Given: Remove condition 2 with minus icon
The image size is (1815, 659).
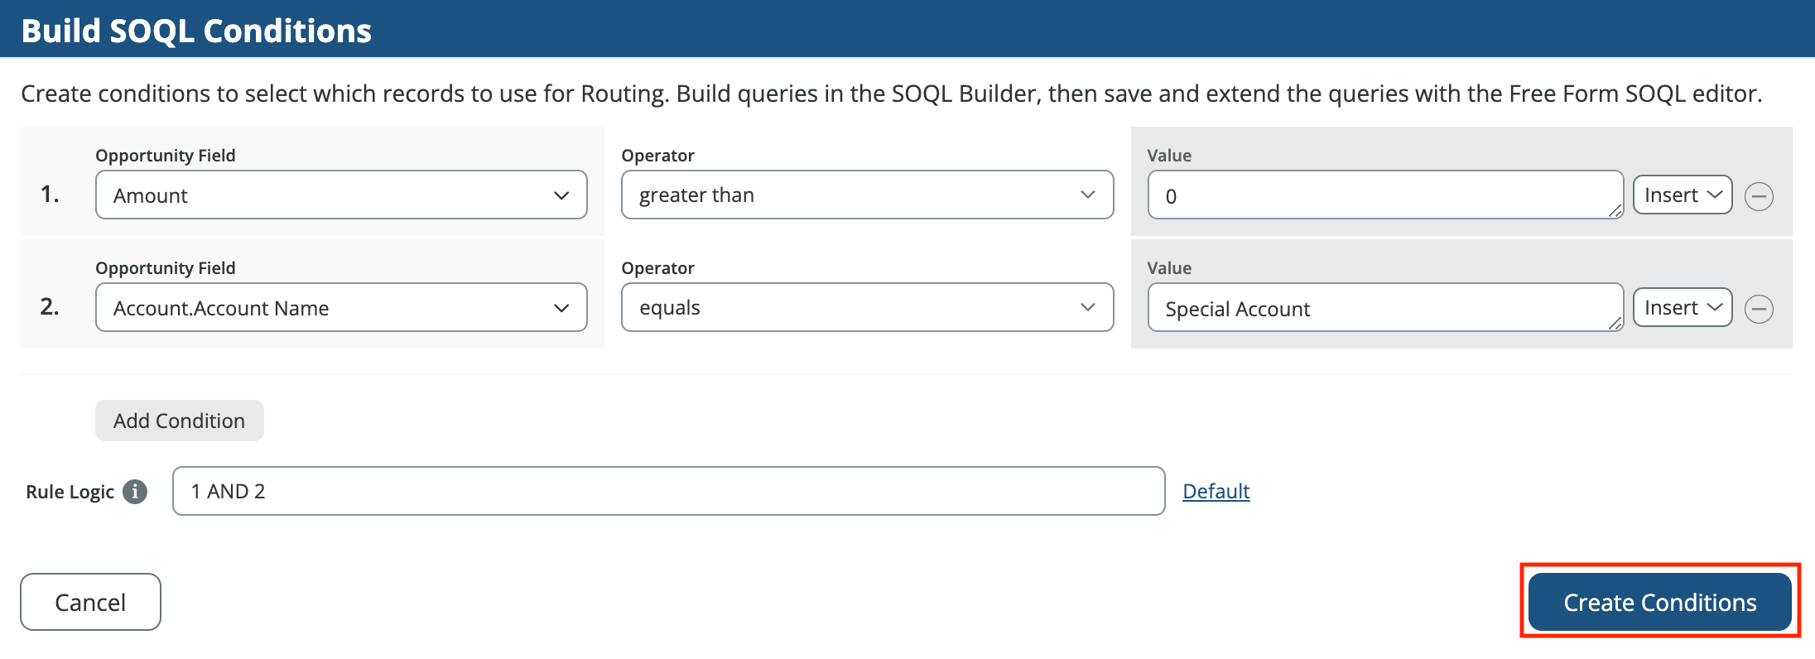Looking at the screenshot, I should (1759, 309).
